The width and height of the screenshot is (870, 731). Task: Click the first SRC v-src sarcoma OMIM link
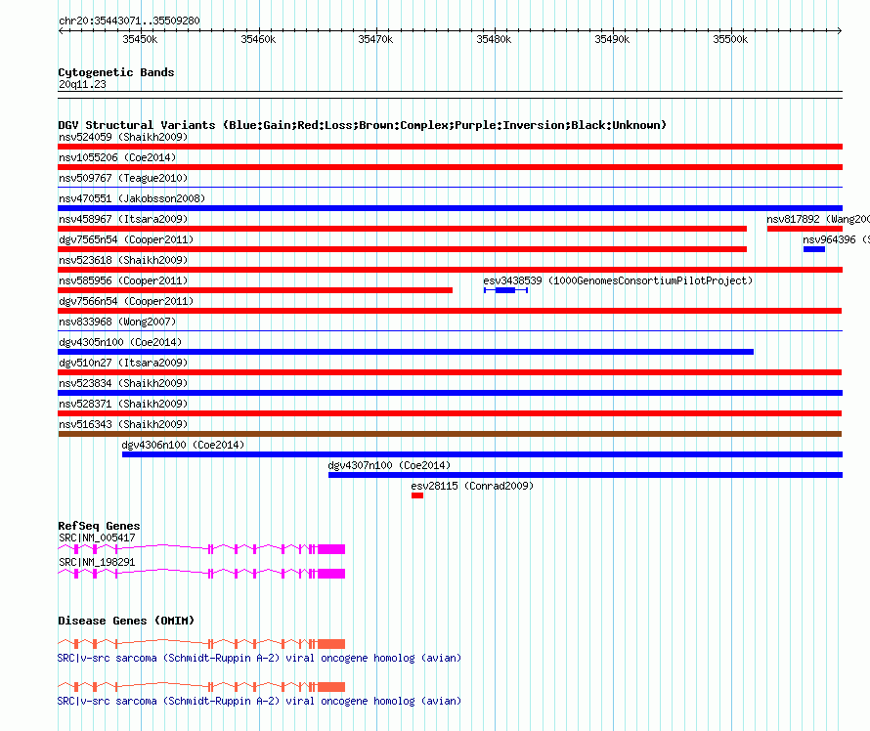259,658
